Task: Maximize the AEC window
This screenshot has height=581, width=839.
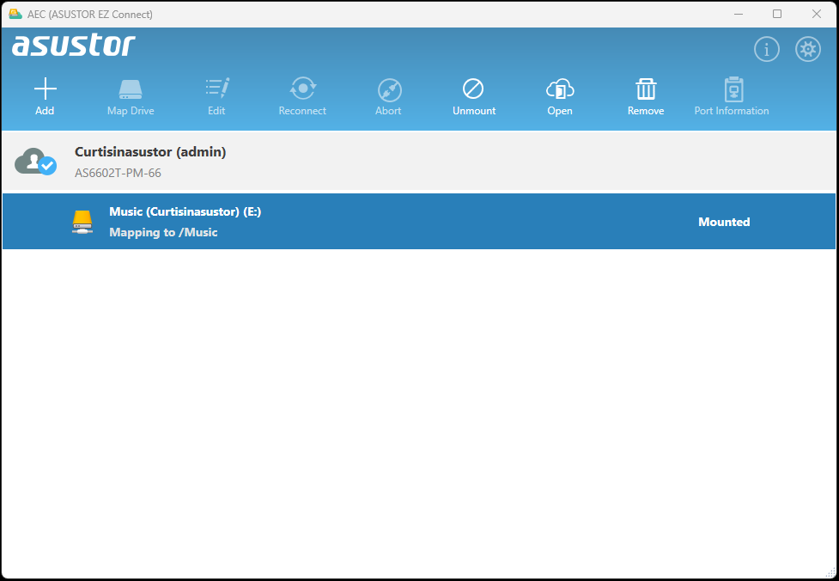Action: 776,14
